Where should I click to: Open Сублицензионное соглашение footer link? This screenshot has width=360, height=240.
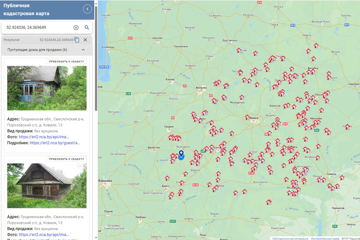pyautogui.click(x=290, y=238)
